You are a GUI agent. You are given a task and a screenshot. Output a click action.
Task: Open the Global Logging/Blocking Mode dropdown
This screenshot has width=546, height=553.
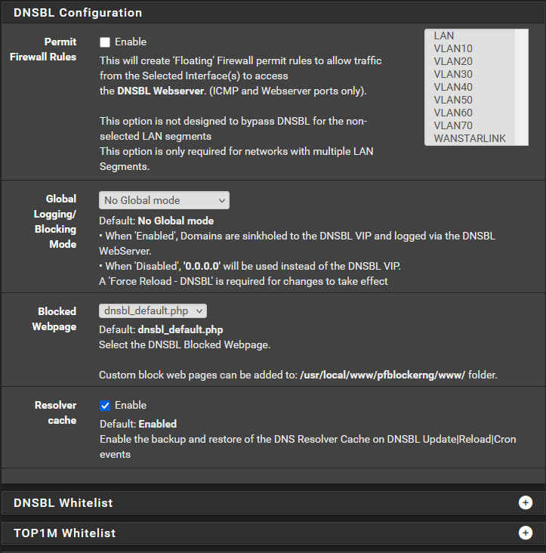[164, 200]
